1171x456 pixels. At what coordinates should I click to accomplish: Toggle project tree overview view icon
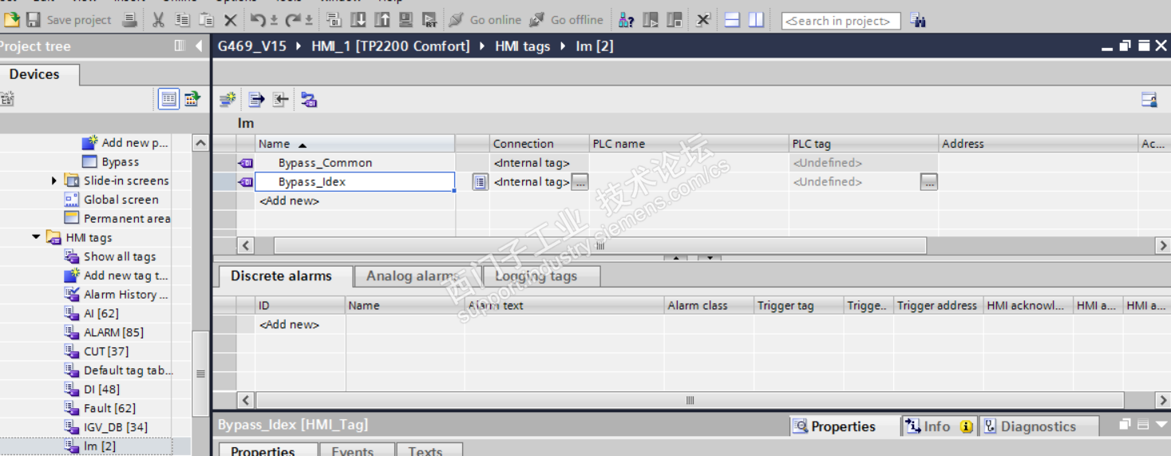pos(168,99)
